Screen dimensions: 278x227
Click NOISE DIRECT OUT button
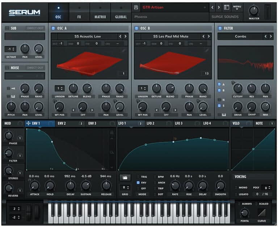(x=35, y=68)
